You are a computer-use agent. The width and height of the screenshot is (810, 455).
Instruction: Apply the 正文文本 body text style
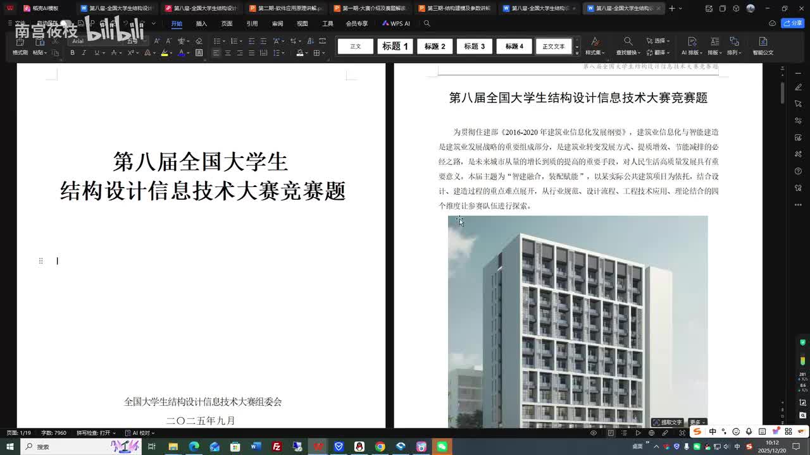(x=553, y=46)
